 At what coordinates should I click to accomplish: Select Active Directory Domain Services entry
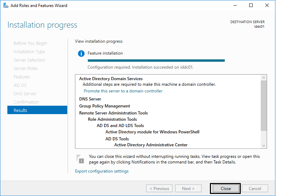click(111, 79)
